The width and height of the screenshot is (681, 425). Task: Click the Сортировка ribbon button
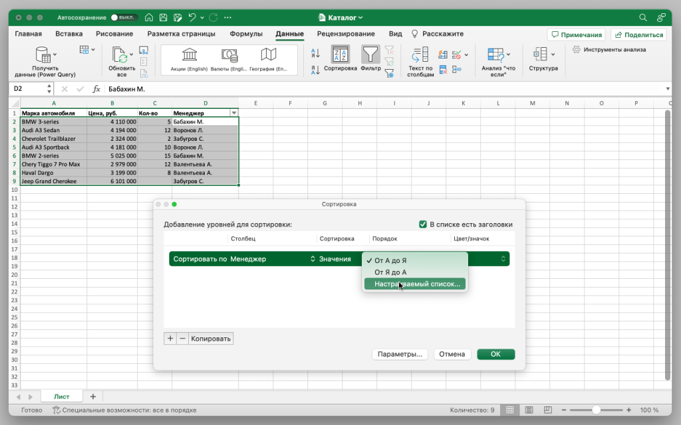pyautogui.click(x=340, y=58)
